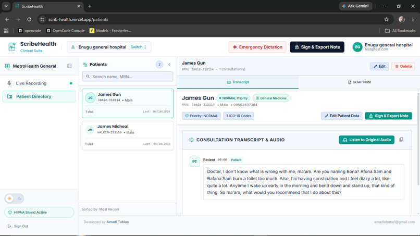Open the Chrome apps grid icon

point(6,31)
